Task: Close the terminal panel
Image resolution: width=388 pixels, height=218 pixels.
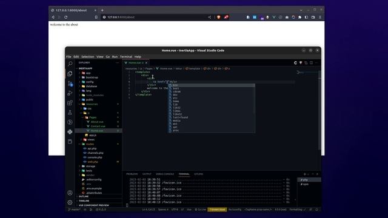Action: [317, 174]
